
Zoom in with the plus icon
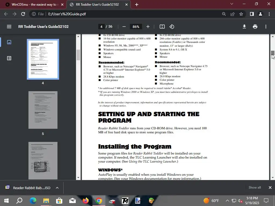pos(148,27)
